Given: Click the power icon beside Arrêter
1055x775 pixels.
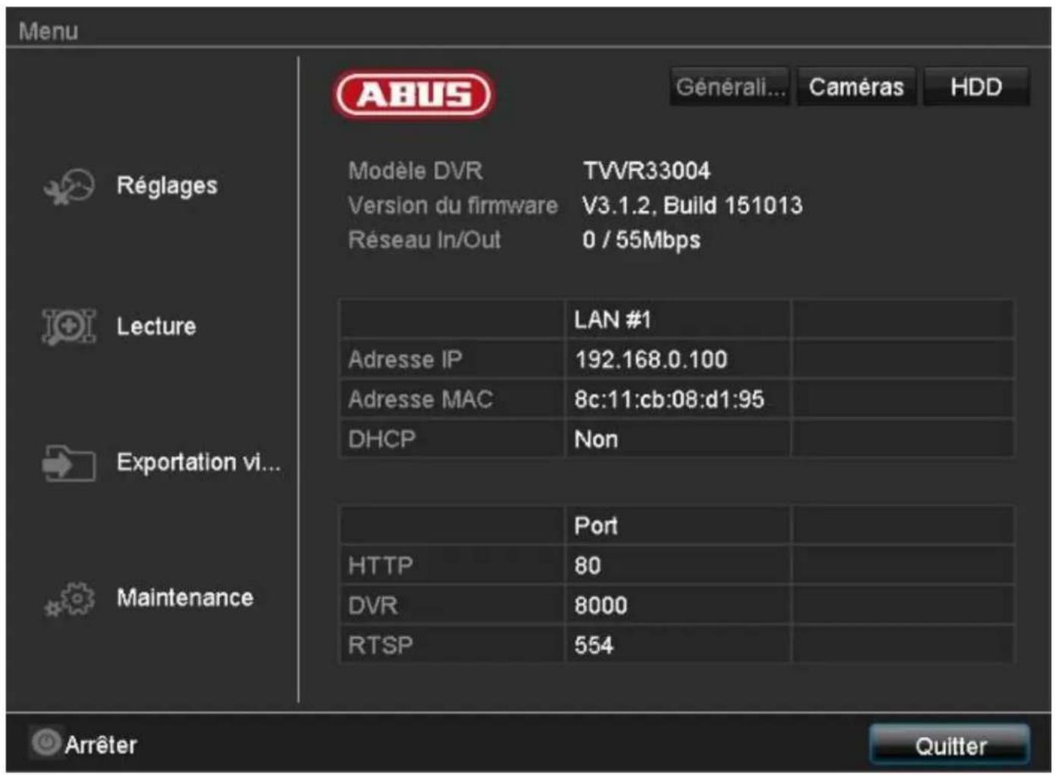Looking at the screenshot, I should tap(46, 742).
